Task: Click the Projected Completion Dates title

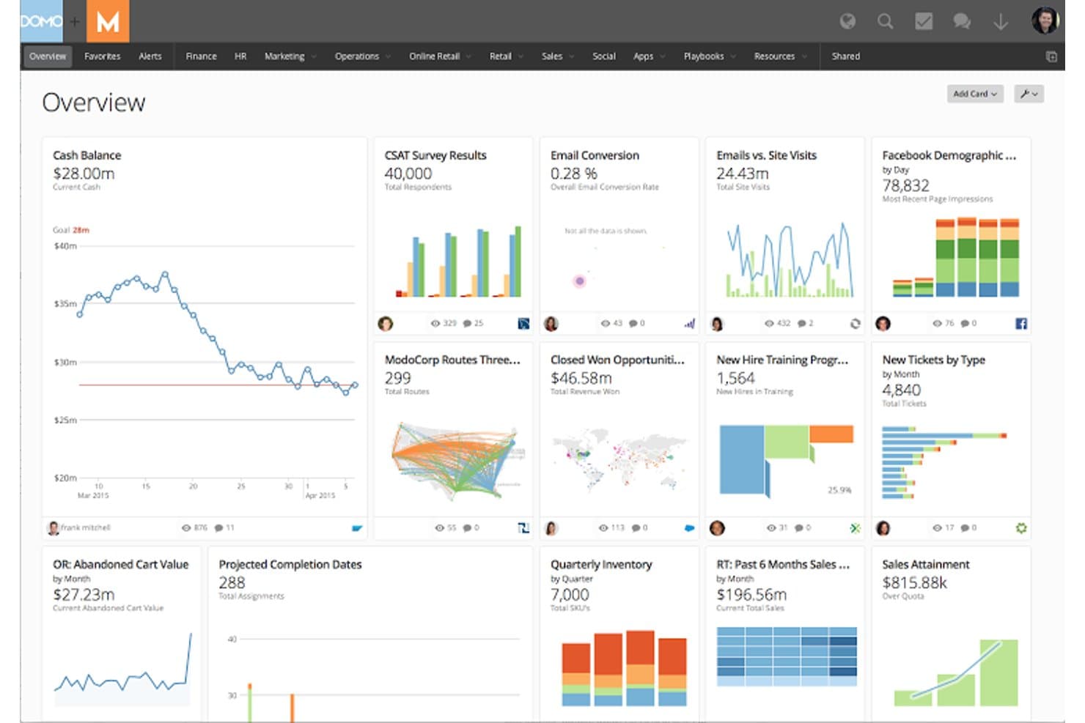Action: click(290, 565)
